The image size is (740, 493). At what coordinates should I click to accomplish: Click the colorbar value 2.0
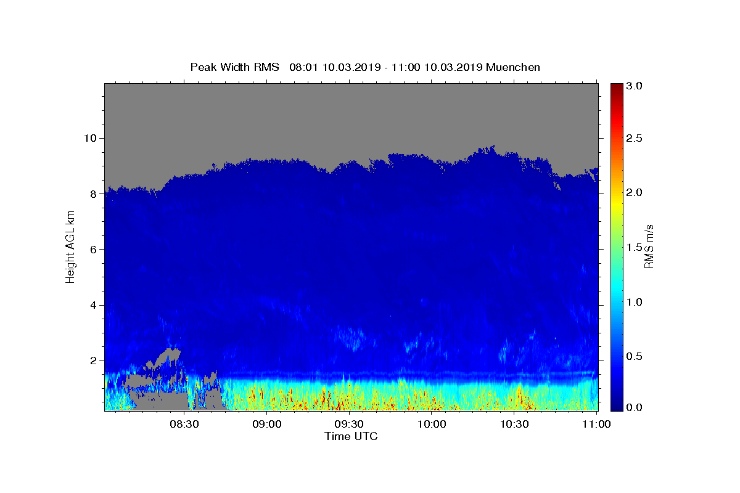click(635, 192)
